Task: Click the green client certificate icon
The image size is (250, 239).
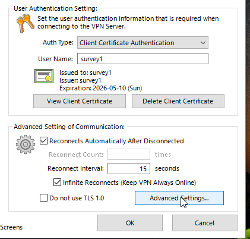Action: coord(44,76)
